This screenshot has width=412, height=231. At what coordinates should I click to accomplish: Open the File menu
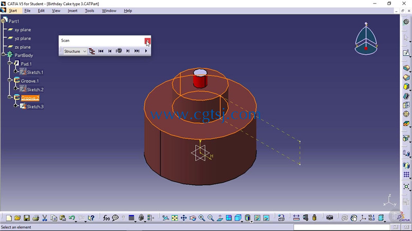pos(27,11)
